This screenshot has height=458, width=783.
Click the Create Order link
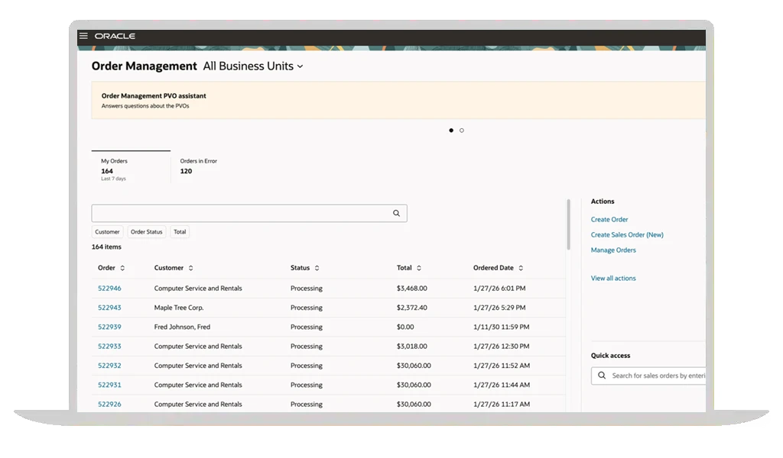[609, 220]
